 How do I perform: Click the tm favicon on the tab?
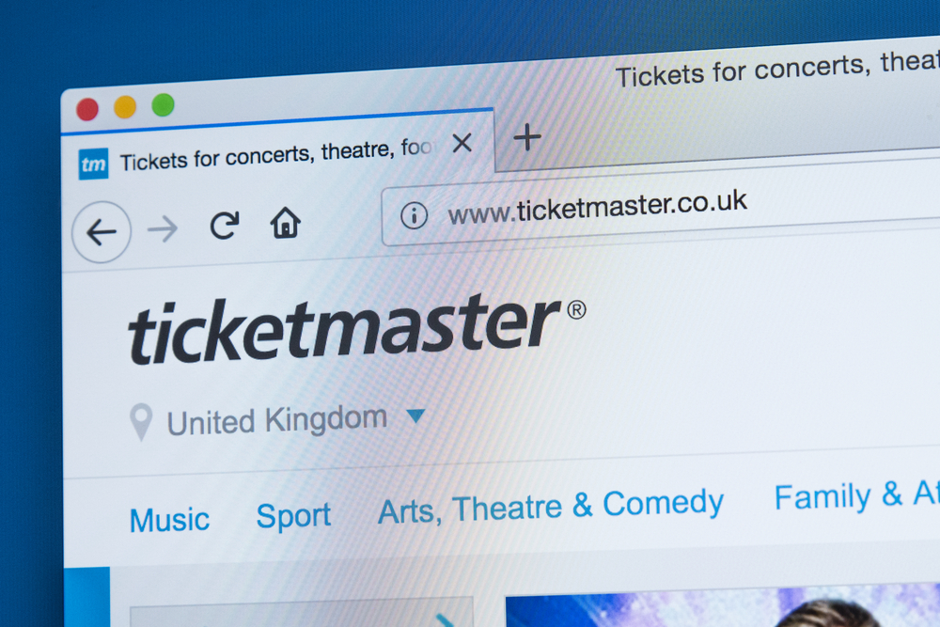tap(93, 164)
